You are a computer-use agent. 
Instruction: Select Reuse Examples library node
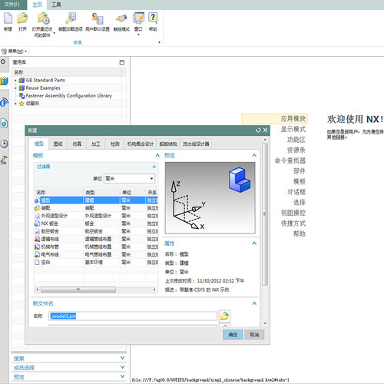[x=43, y=88]
